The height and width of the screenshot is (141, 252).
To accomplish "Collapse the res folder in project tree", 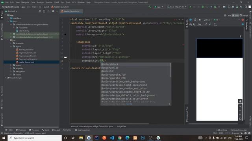I will pos(8,40).
